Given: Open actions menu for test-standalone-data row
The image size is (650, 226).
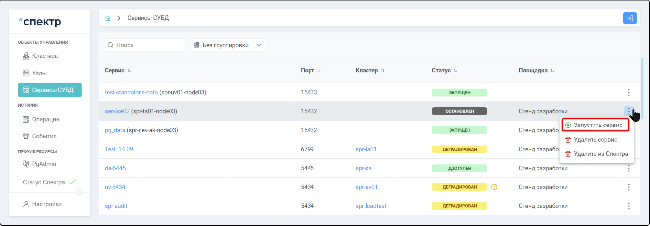Looking at the screenshot, I should [x=629, y=92].
